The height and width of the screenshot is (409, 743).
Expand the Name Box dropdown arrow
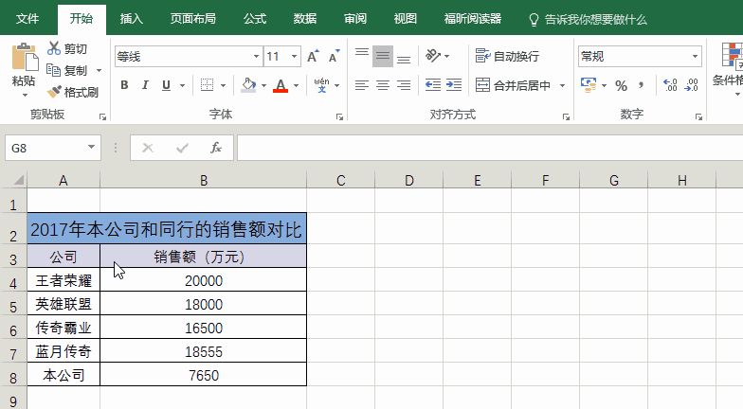[91, 148]
